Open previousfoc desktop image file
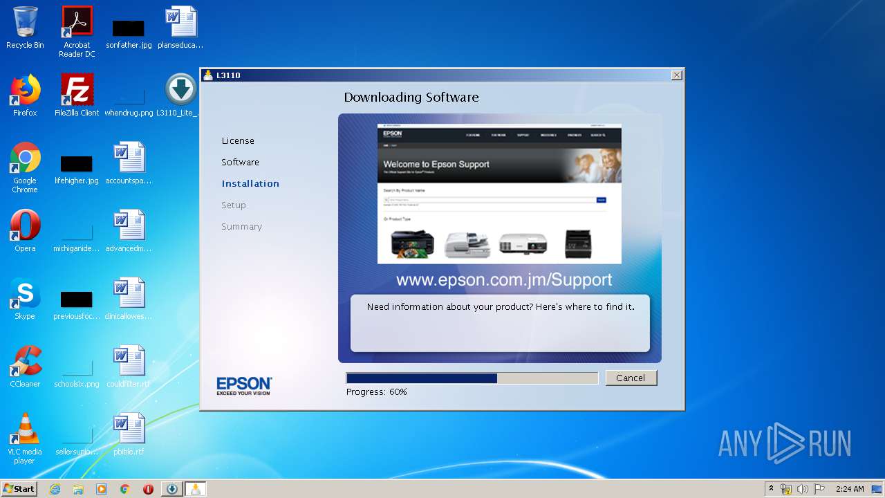The image size is (885, 498). (x=77, y=305)
